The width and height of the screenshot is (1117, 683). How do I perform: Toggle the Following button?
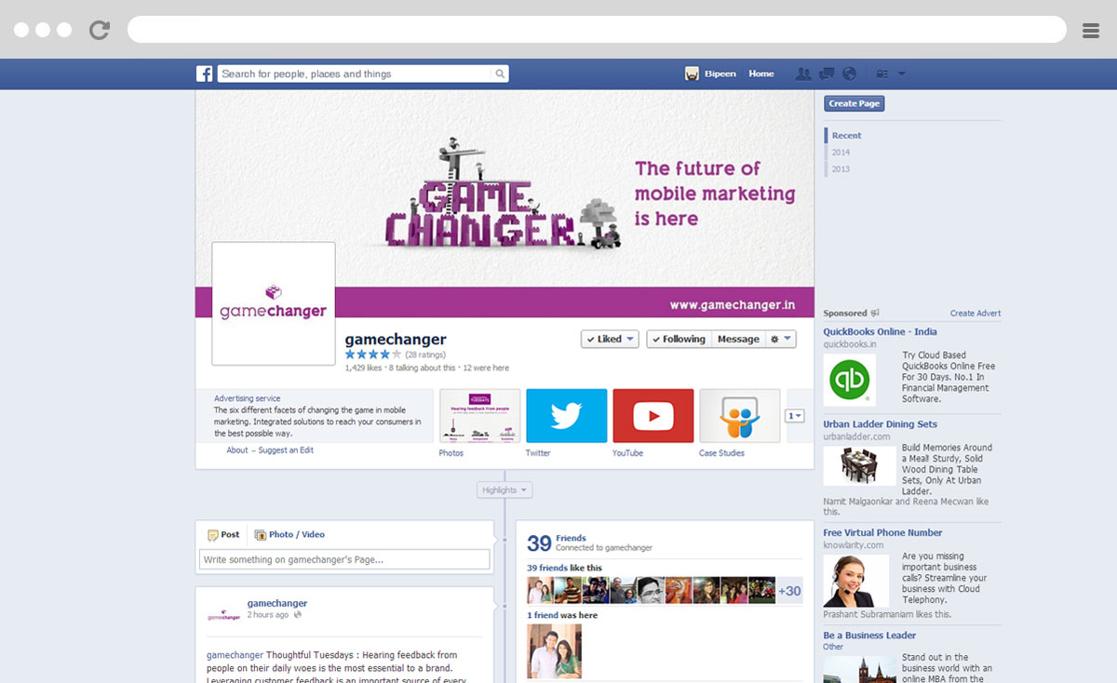[x=679, y=340]
